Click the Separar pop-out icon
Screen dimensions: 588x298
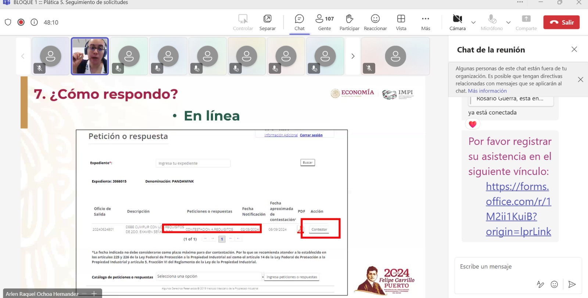pyautogui.click(x=267, y=22)
